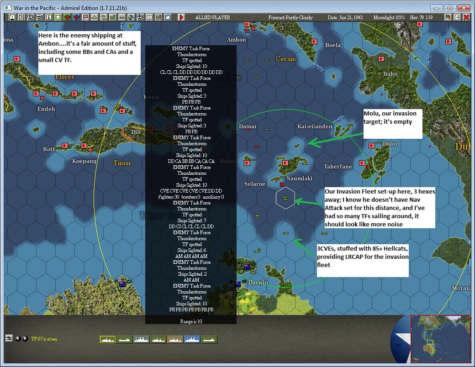Click the world minimap thumbnail
The image size is (475, 367).
coord(440,339)
